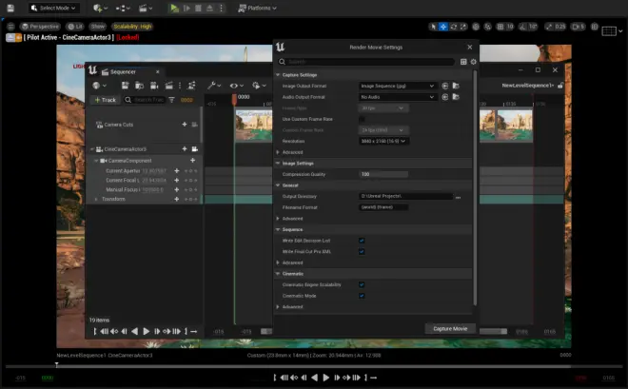Screen dimensions: 628x389
Task: Click the red Sequencer timeline playhead at 0000
Action: click(x=234, y=99)
